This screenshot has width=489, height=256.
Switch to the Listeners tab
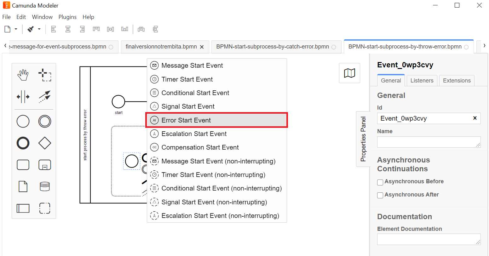click(422, 81)
